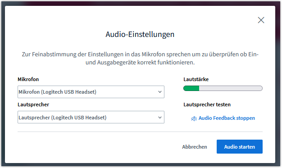The height and width of the screenshot is (168, 282).
Task: Click the Lautsprecher testen label
Action: (207, 104)
